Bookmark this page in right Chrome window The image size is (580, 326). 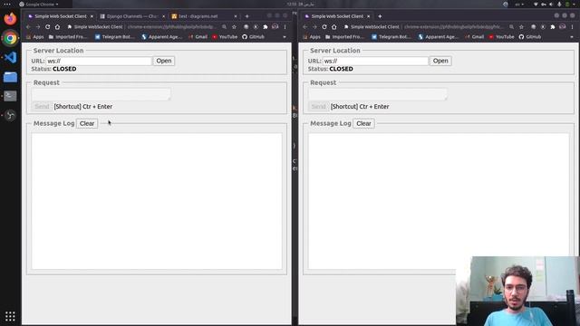coord(521,27)
